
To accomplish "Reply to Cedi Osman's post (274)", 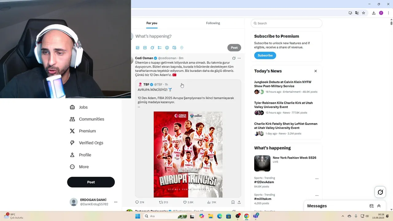I will click(140, 202).
